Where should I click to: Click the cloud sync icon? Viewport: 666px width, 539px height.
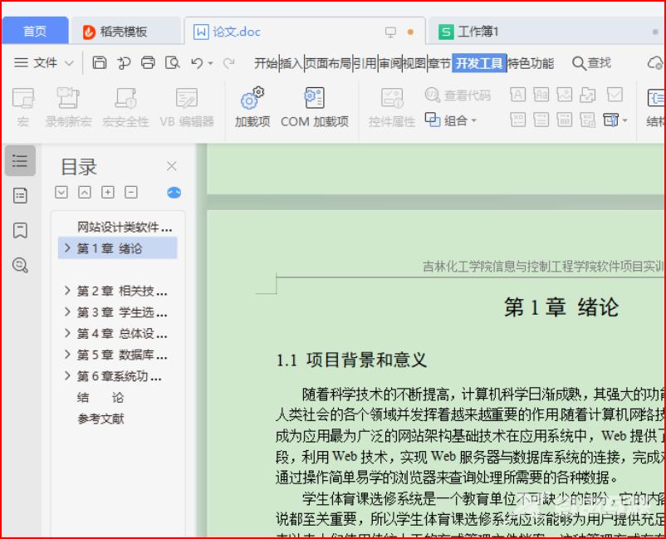click(655, 63)
